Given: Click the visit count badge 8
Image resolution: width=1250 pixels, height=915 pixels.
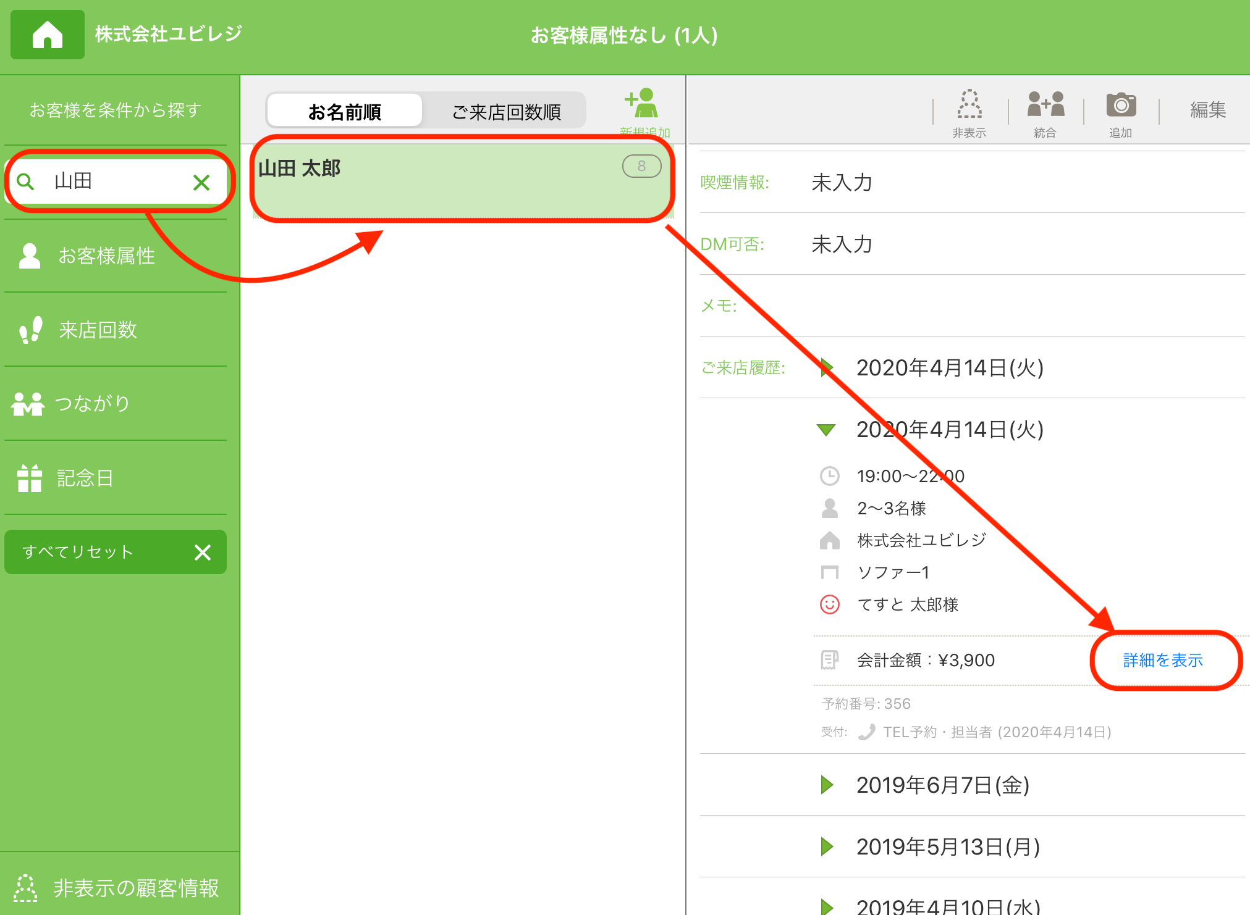Looking at the screenshot, I should point(641,166).
